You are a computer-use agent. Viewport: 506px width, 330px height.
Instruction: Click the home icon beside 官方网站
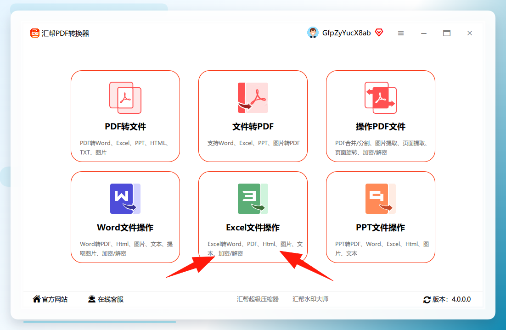36,299
